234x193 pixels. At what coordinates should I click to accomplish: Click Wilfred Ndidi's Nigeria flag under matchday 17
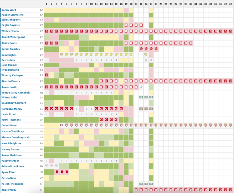pos(151,97)
